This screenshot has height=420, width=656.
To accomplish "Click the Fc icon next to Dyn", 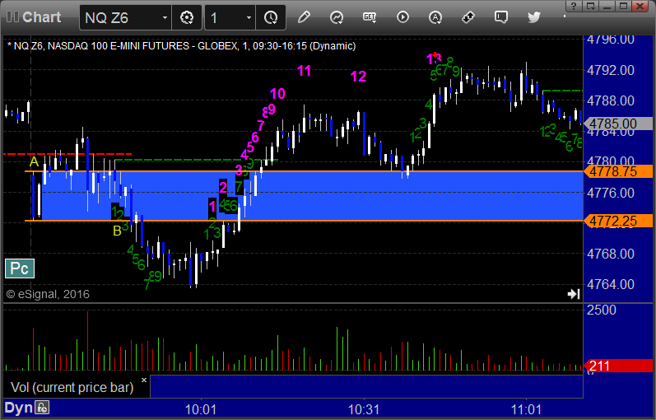I will 42,408.
